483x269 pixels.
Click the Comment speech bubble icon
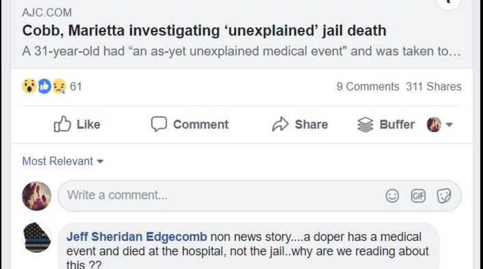coord(159,125)
